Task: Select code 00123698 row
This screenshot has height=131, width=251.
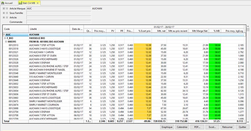Action: tap(124, 108)
